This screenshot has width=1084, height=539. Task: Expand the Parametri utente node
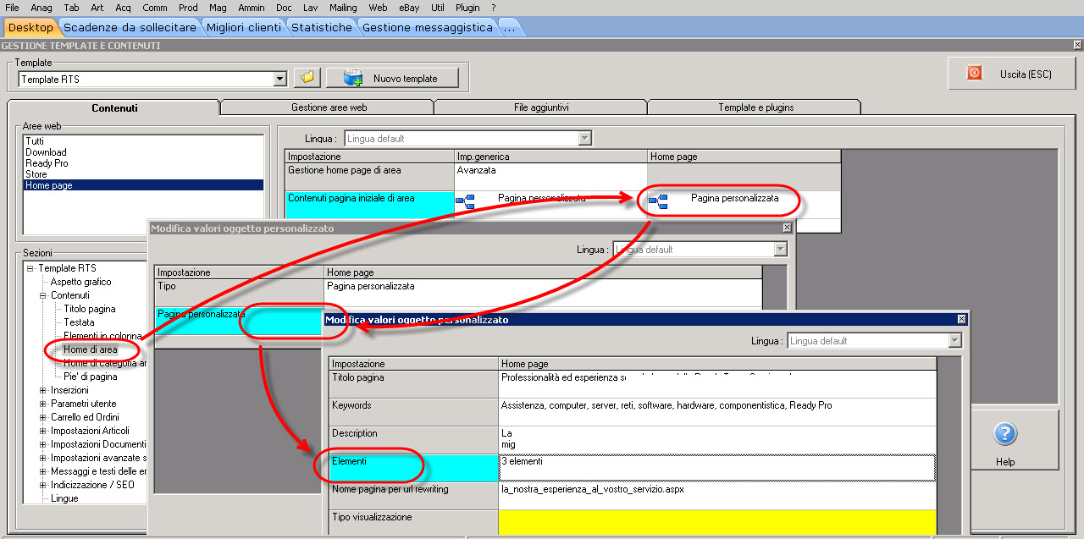coord(43,404)
